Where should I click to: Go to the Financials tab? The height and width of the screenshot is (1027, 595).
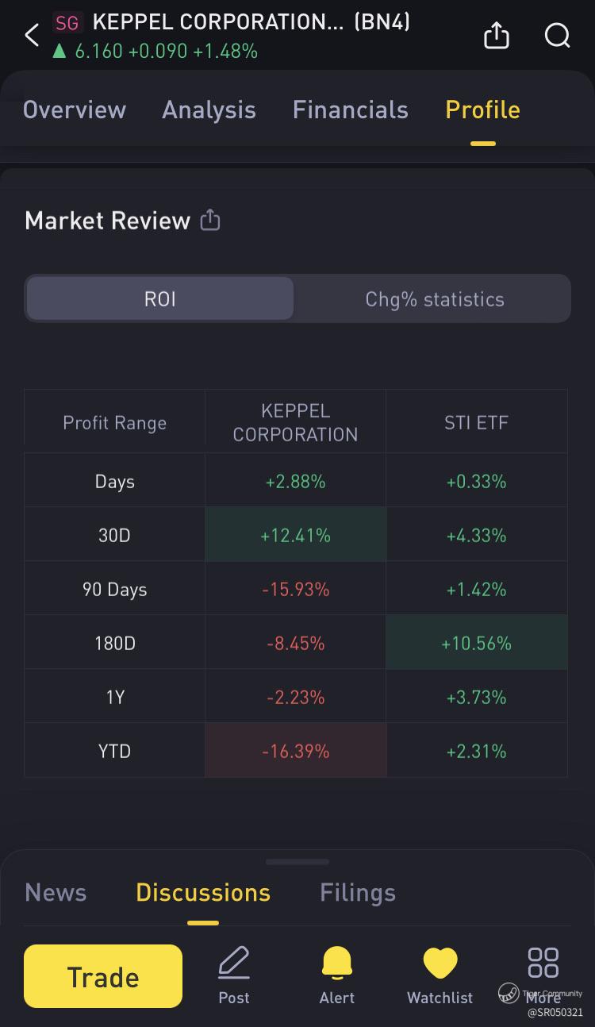click(x=350, y=110)
